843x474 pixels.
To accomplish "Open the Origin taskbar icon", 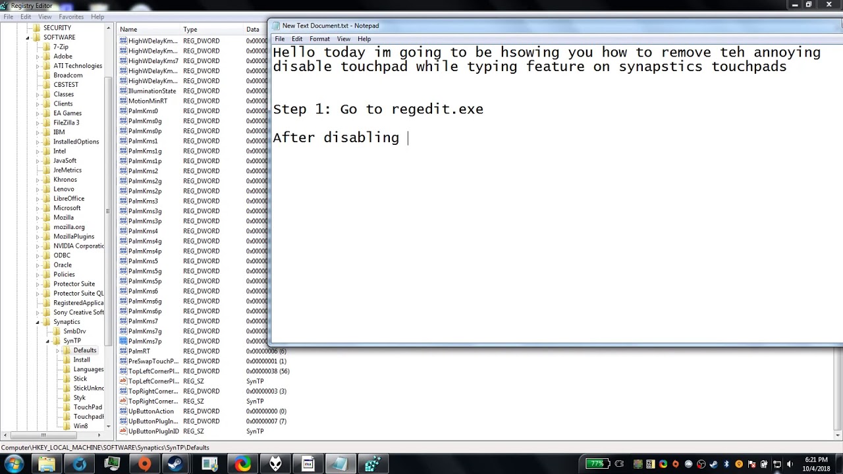I will pos(144,464).
